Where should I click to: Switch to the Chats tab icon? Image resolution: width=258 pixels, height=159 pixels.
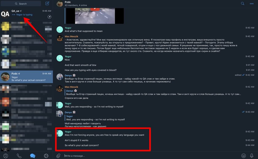point(33,156)
